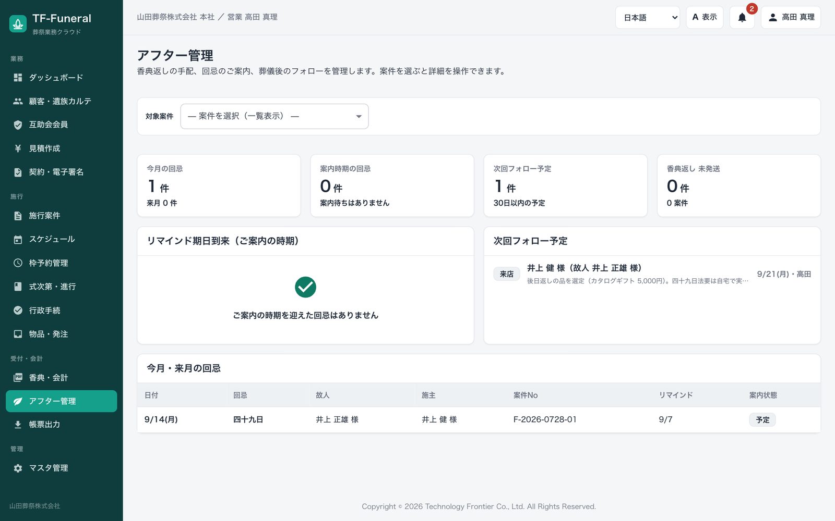Open the 香典・会計 PDF icon

point(18,378)
